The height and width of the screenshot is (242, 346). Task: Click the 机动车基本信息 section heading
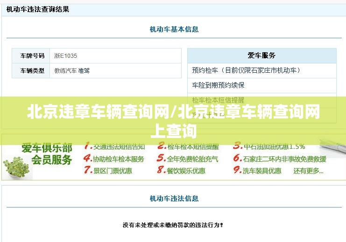point(174,29)
